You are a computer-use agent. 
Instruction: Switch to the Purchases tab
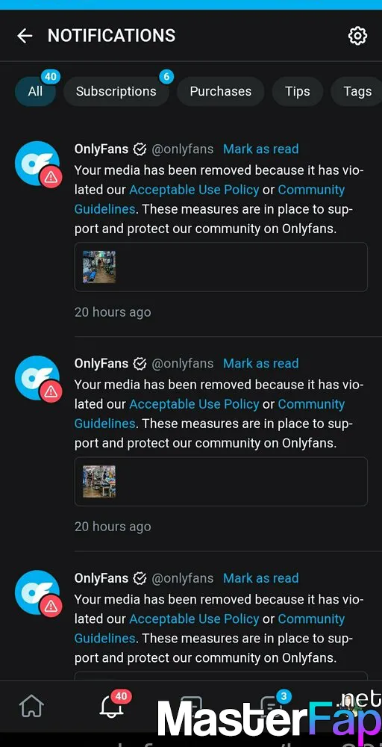tap(221, 91)
